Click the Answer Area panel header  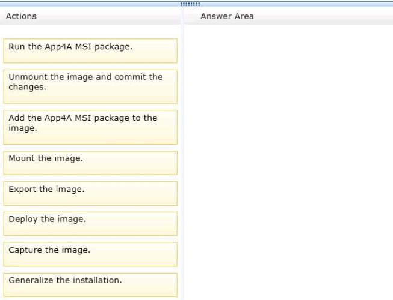click(288, 16)
